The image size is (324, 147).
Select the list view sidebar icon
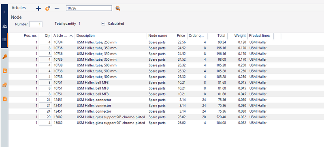4,40
